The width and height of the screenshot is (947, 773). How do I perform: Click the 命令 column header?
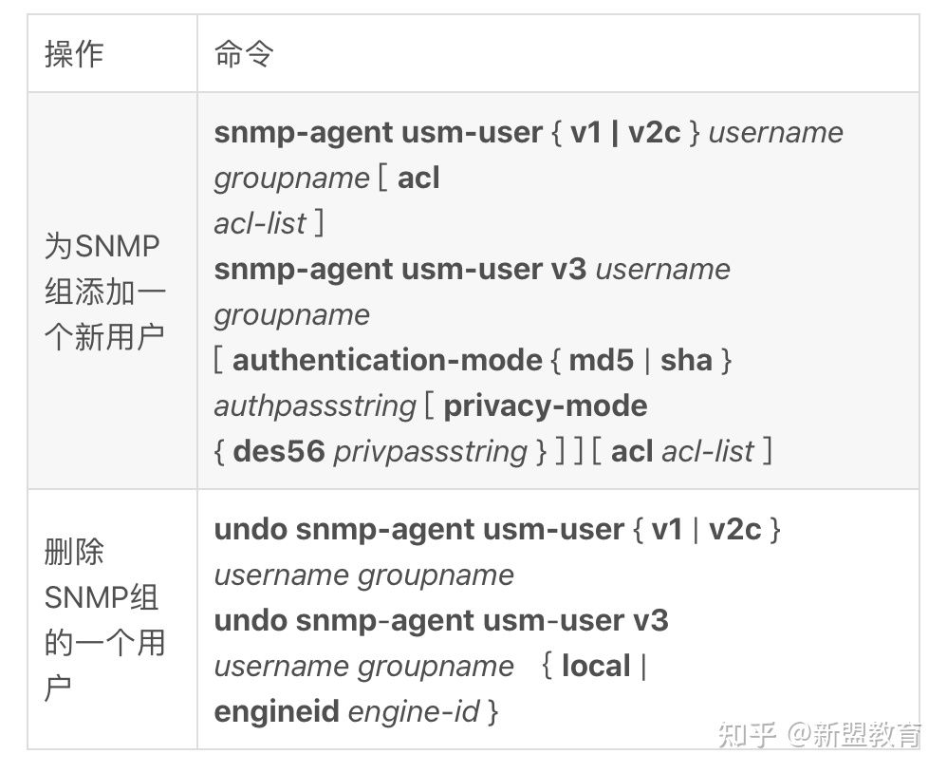(244, 54)
